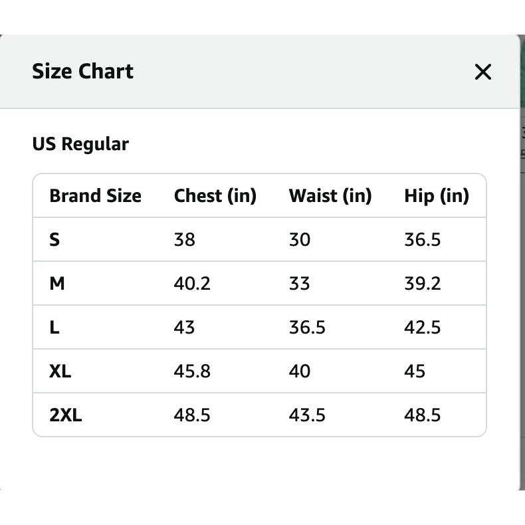This screenshot has width=525, height=525.
Task: Select the US Regular label
Action: tap(80, 144)
